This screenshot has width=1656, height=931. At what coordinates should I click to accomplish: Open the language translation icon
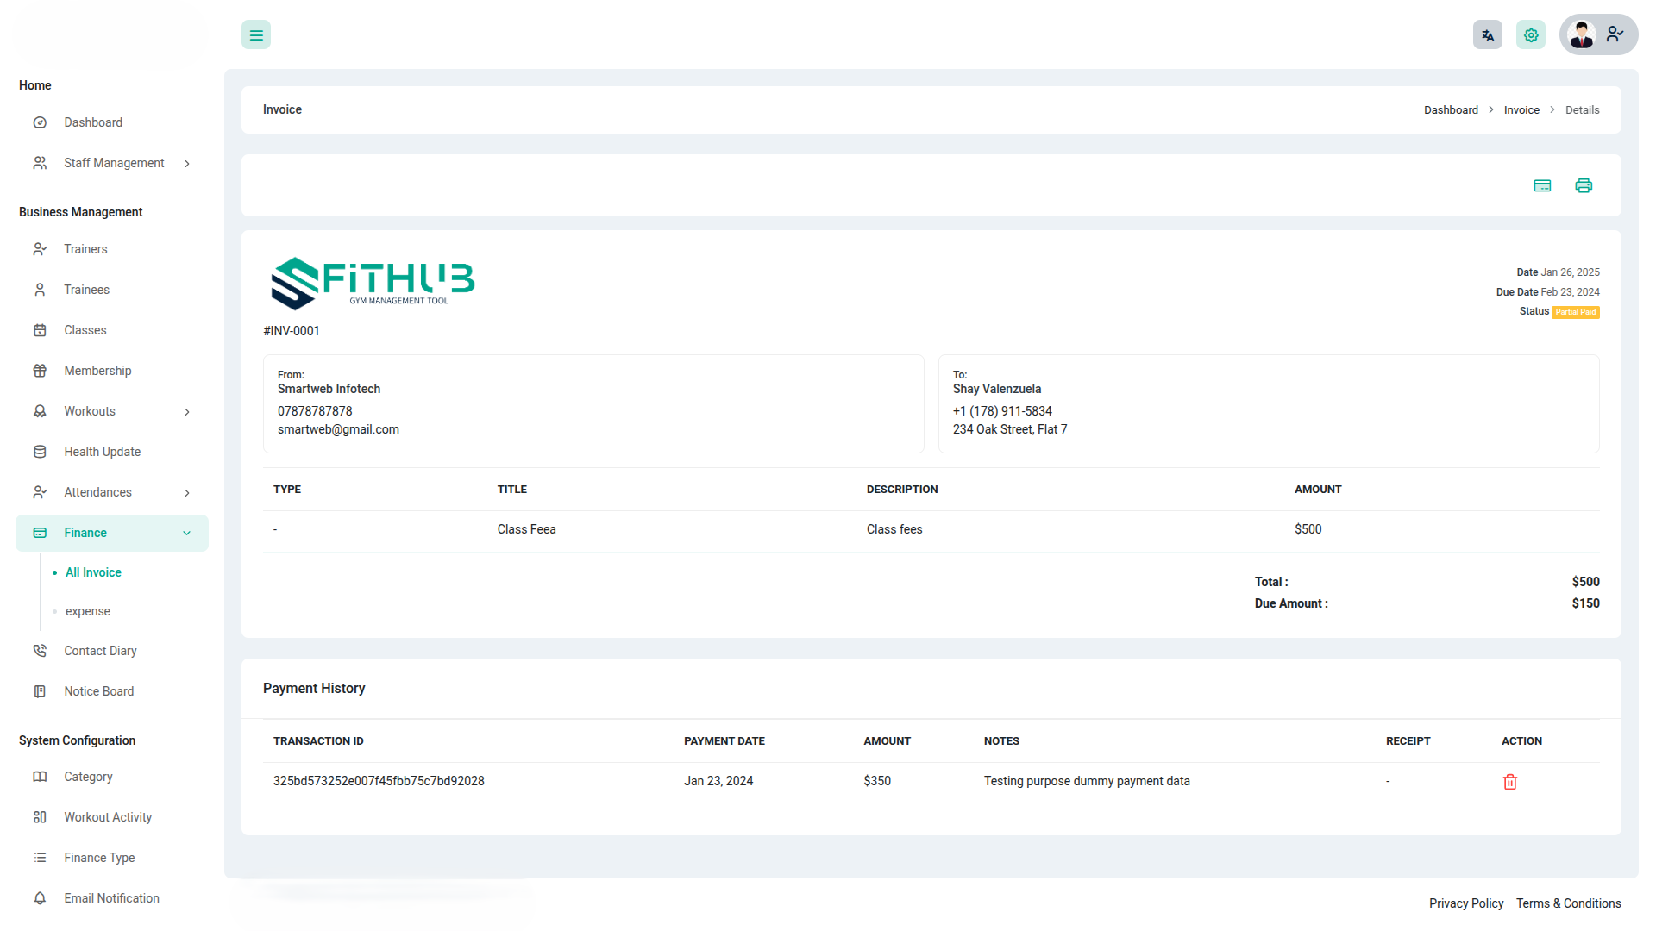pos(1487,35)
